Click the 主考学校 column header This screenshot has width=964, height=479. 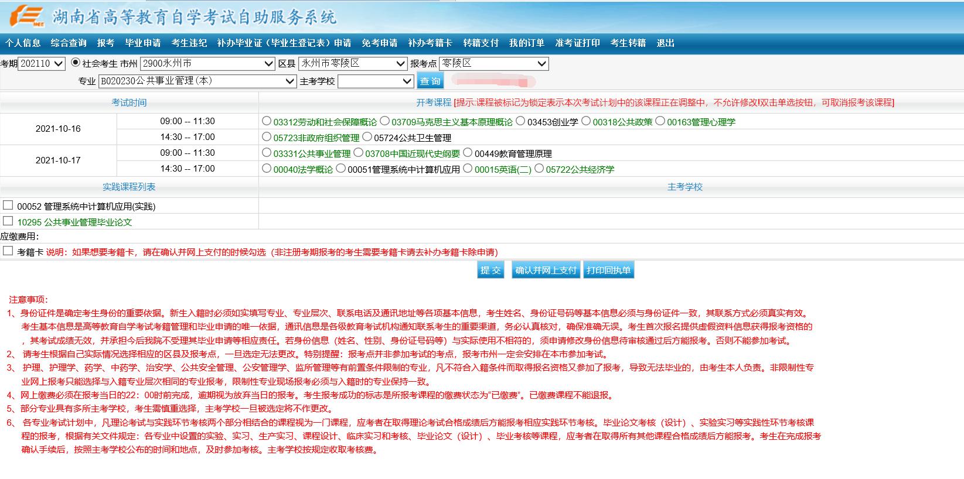[684, 187]
